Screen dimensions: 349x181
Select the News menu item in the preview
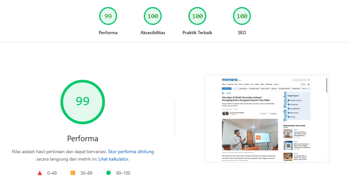click(224, 84)
